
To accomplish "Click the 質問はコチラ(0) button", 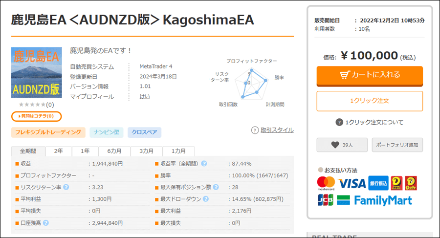I will pyautogui.click(x=37, y=116).
